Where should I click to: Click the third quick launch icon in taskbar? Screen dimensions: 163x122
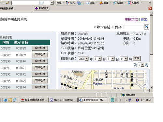[15, 100]
